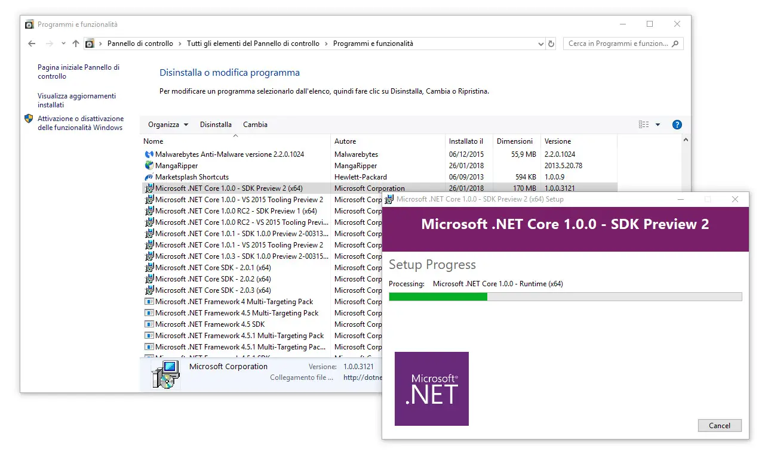
Task: Click icon of .NET Core SDK 2.0.3 (x64)
Action: pos(149,290)
